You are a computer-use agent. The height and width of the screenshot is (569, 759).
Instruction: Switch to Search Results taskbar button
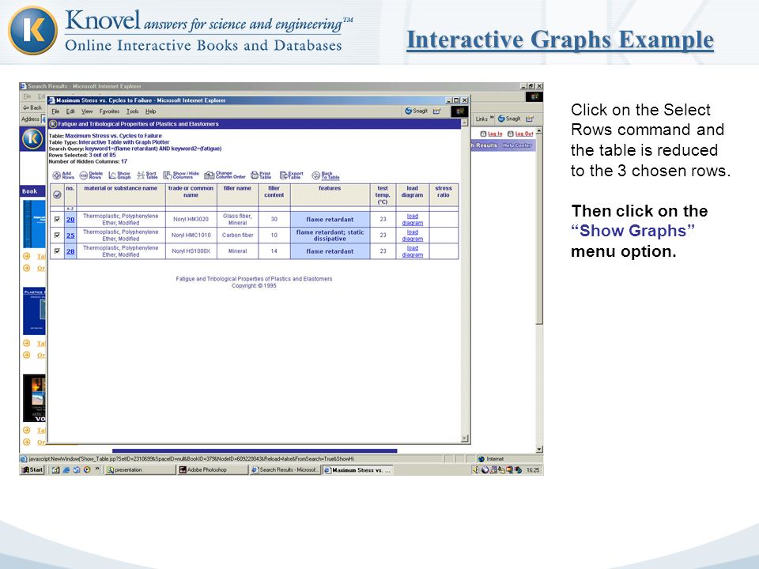(285, 469)
